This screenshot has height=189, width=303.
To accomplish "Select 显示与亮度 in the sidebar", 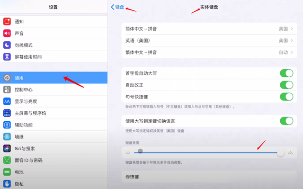I will point(53,101).
